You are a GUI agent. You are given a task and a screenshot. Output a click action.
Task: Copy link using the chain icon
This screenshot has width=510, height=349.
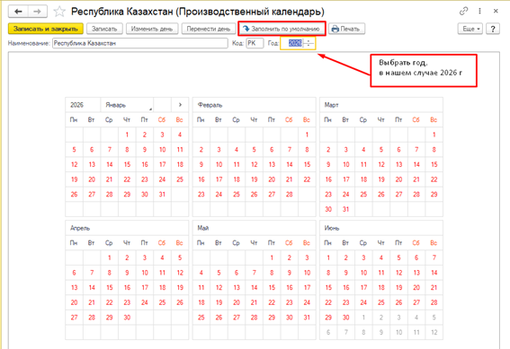click(463, 11)
